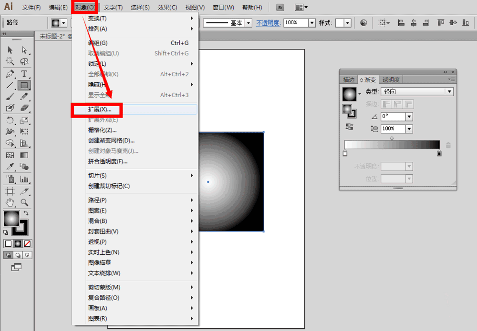The image size is (477, 331).
Task: Open the gradient angle dropdown arrow
Action: (409, 117)
